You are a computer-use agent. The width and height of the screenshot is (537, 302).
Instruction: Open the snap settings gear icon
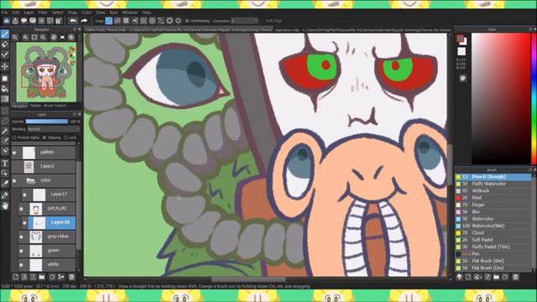179,21
